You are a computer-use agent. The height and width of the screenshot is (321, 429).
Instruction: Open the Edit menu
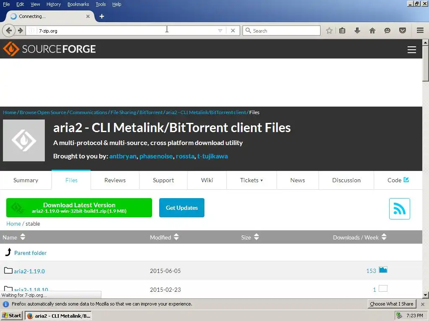point(20,4)
